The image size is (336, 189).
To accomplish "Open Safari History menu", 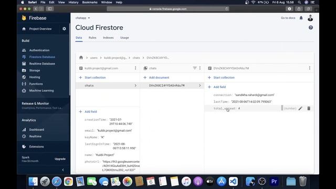I will click(x=73, y=2).
